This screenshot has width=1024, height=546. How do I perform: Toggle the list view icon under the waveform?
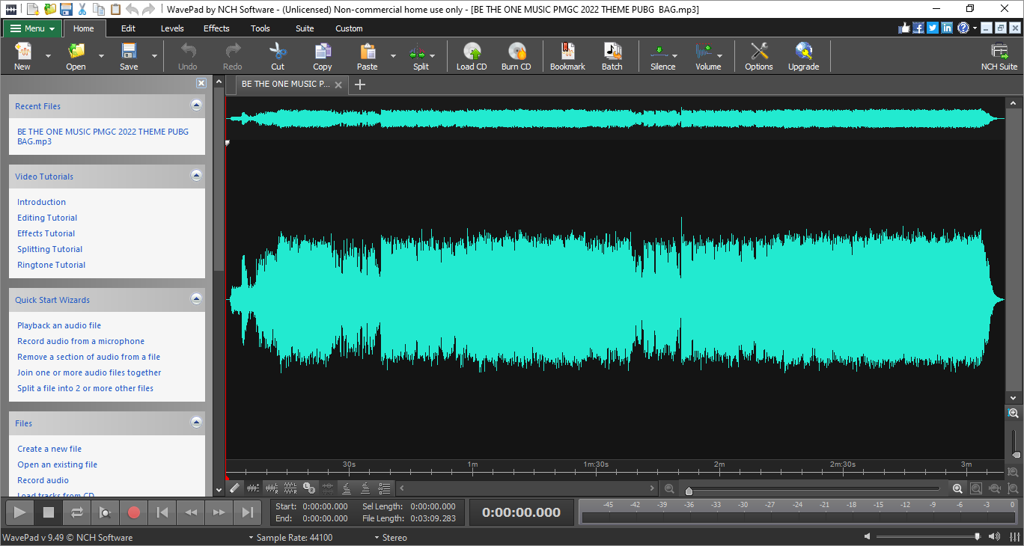384,488
